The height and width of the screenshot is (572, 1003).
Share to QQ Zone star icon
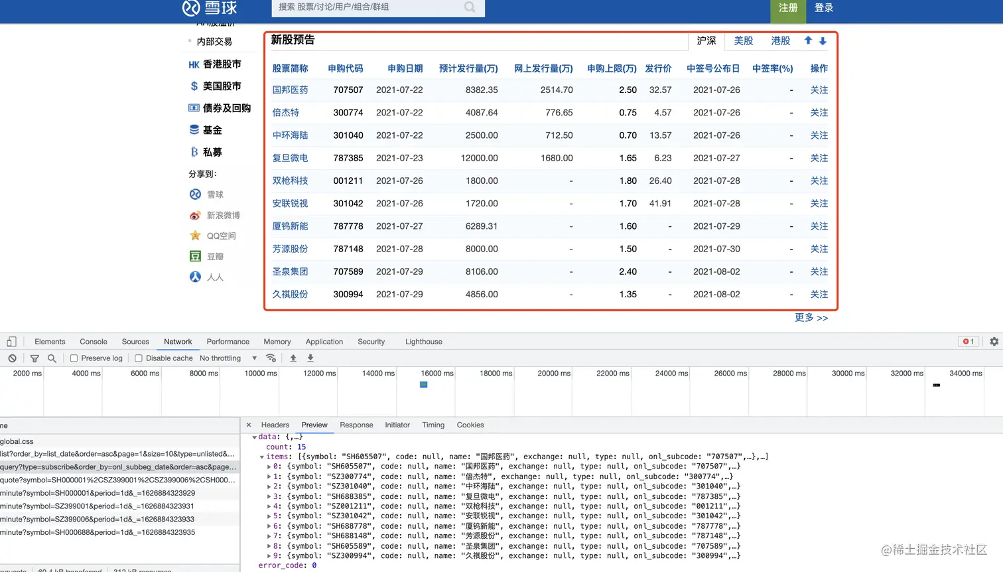point(195,236)
